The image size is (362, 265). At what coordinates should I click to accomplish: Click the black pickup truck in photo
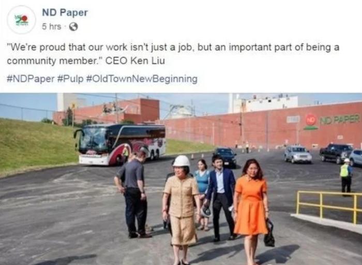pos(336,152)
